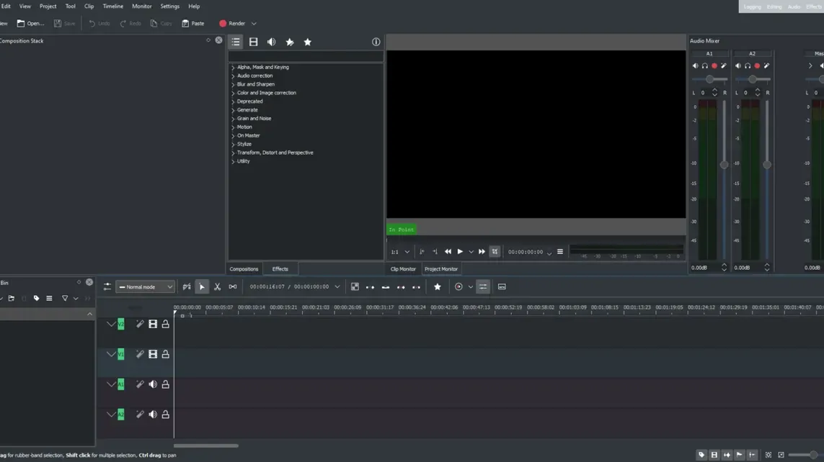Switch to Clip Monitor tab
The width and height of the screenshot is (824, 462).
(403, 269)
